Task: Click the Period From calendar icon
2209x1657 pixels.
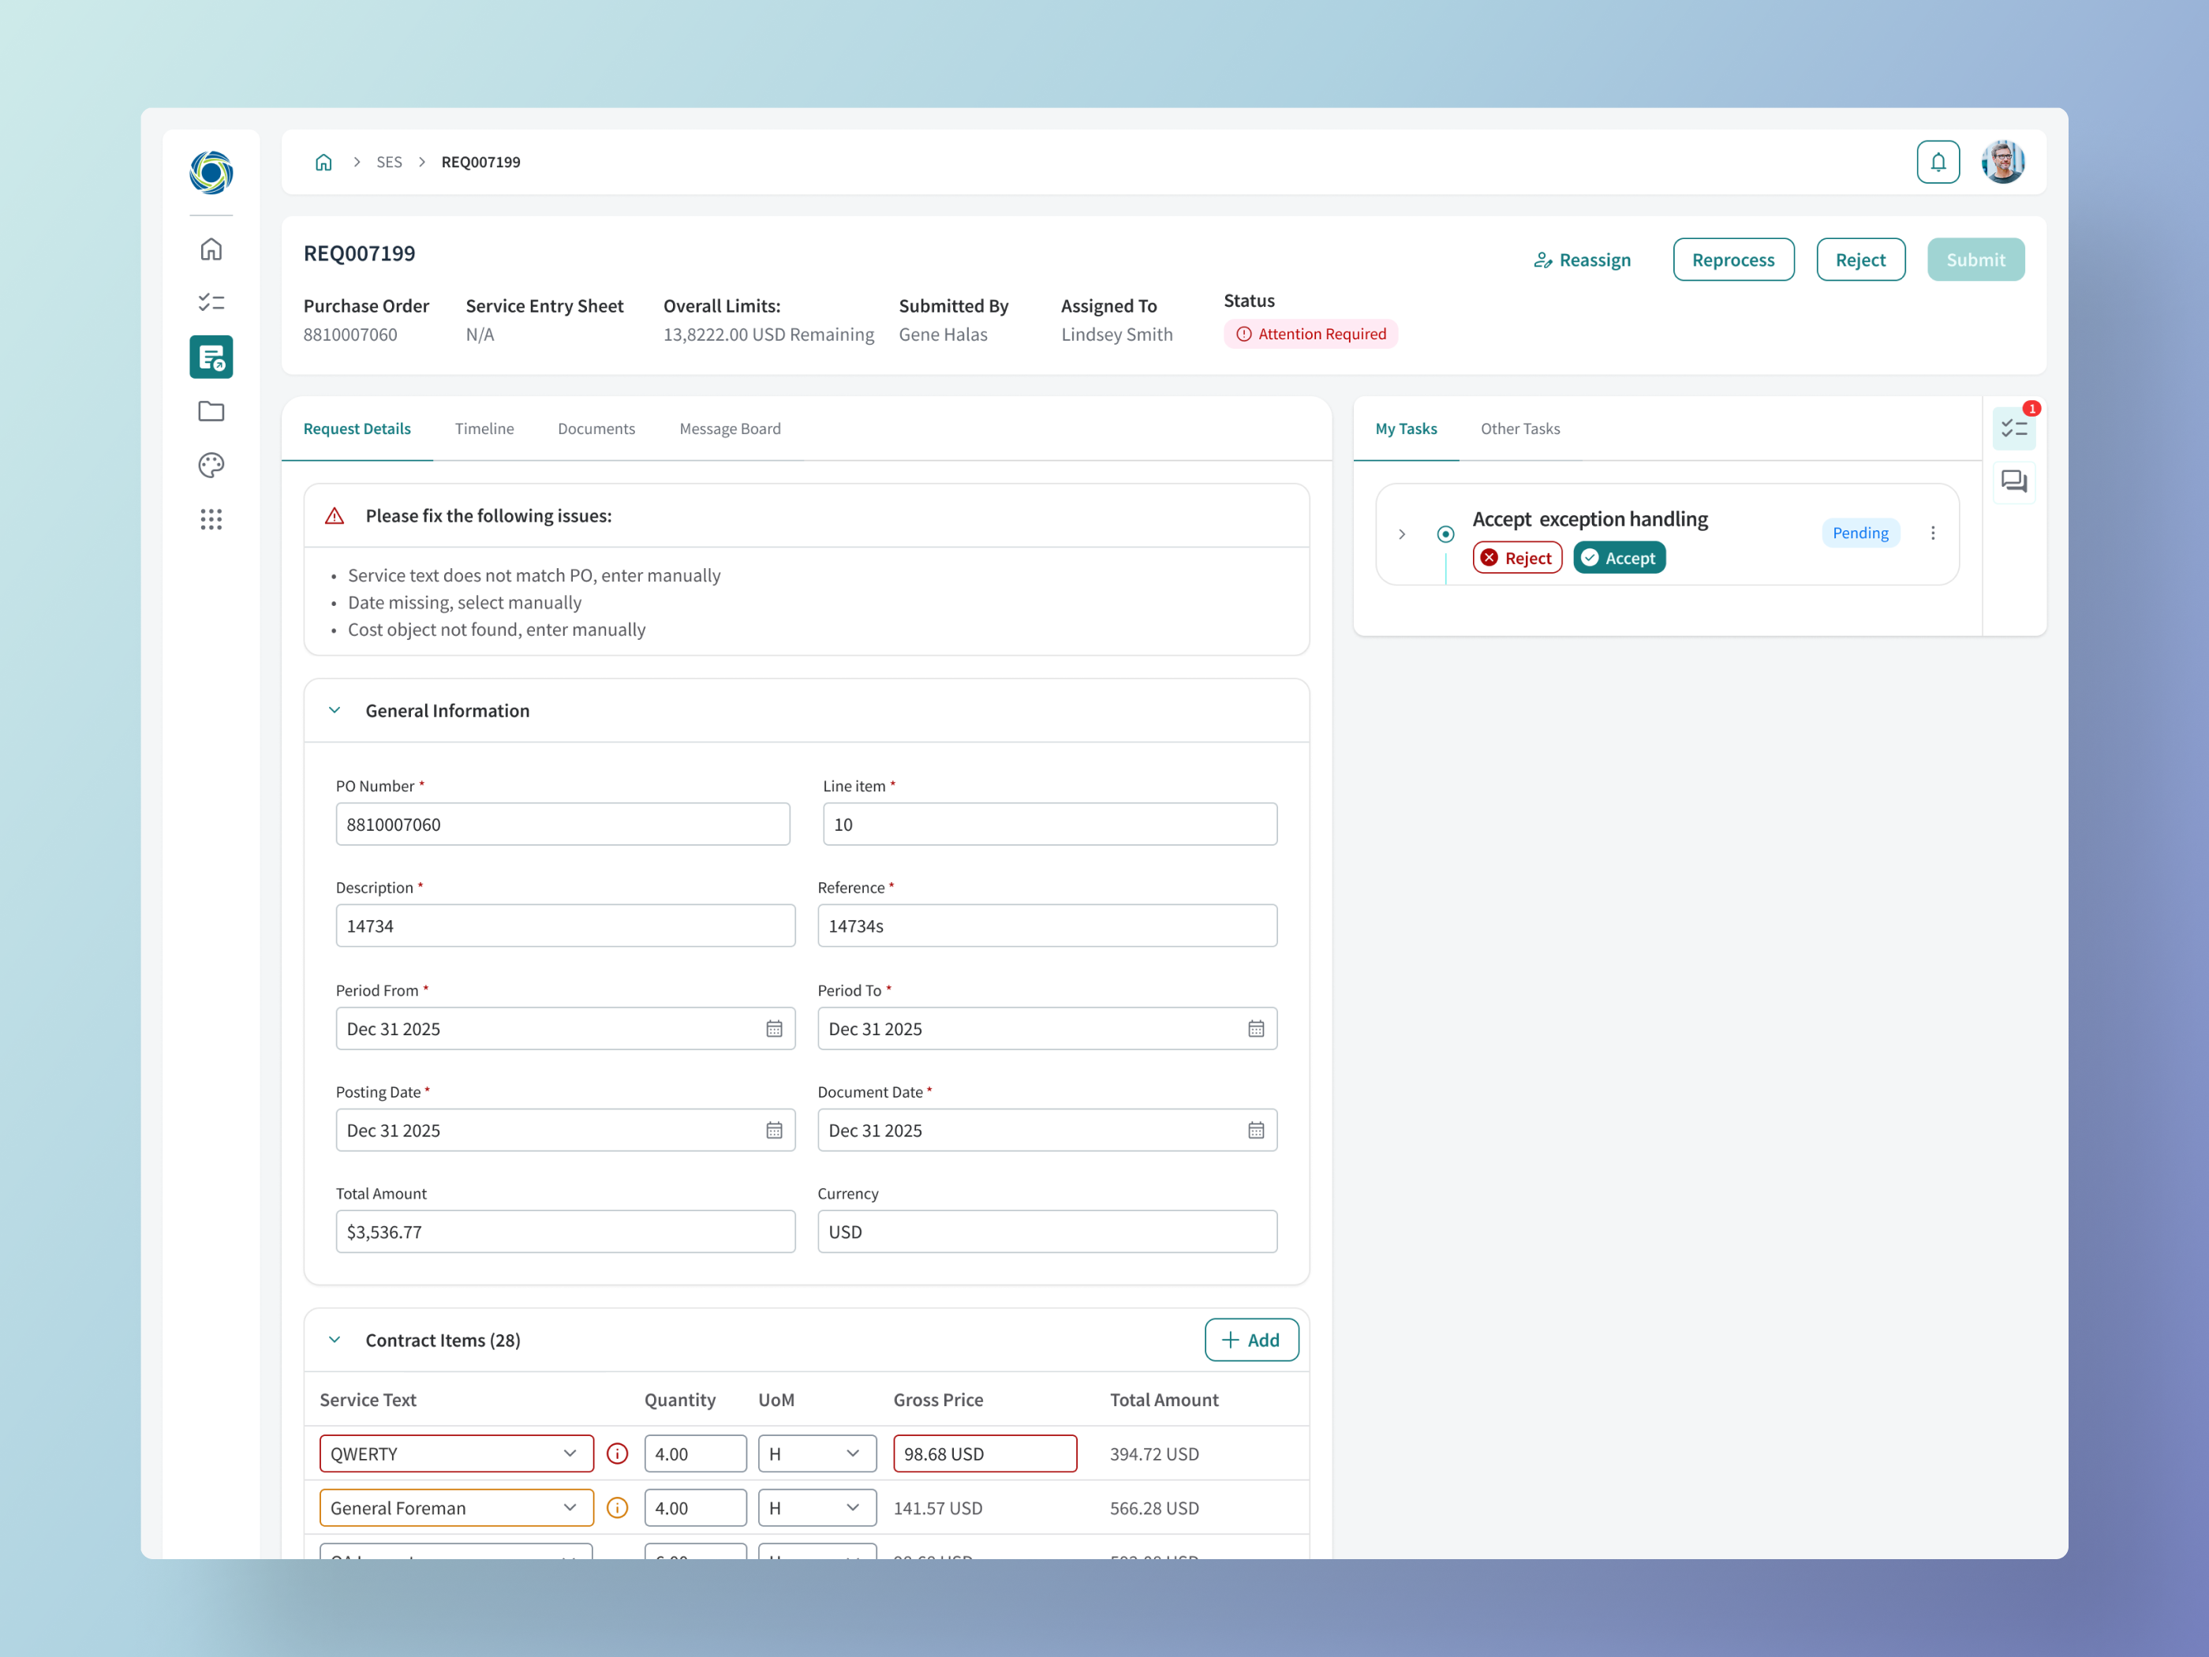Action: 774,1029
